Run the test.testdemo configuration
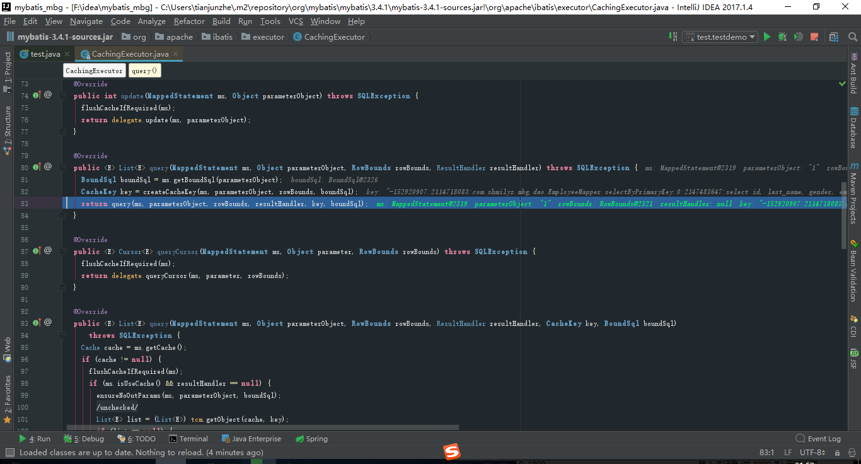Viewport: 861px width, 464px height. coord(766,37)
